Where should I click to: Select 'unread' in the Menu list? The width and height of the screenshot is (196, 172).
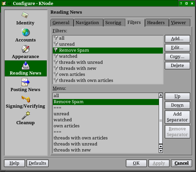[106, 114]
